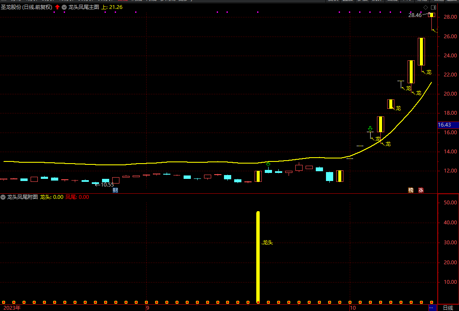Click the 榜 ranking marker icon
The height and width of the screenshot is (311, 459).
pyautogui.click(x=411, y=190)
